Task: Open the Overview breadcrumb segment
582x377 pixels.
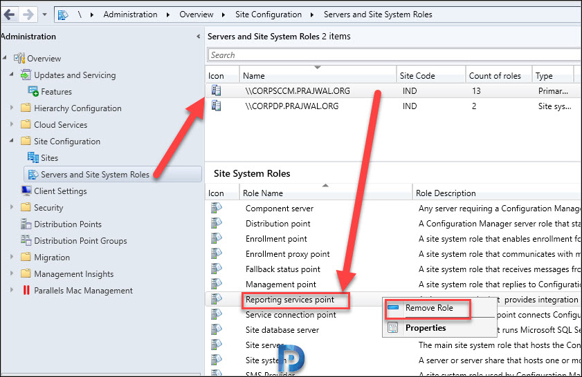Action: point(197,14)
